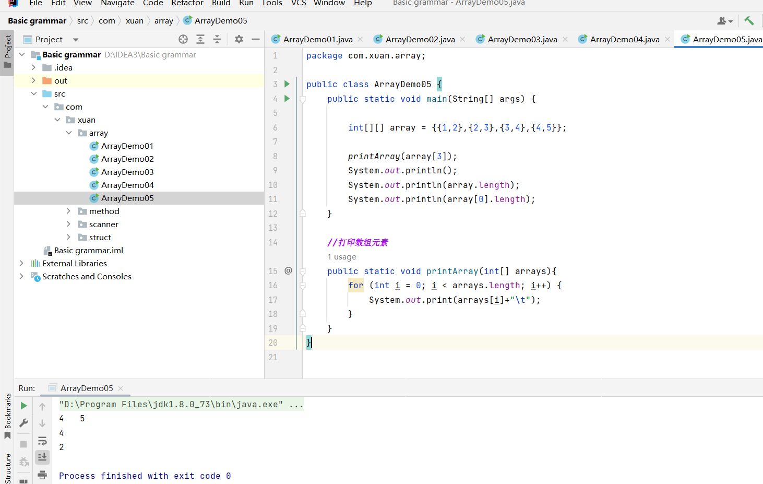Click the line 20 closing brace
The width and height of the screenshot is (763, 484).
pyautogui.click(x=308, y=343)
